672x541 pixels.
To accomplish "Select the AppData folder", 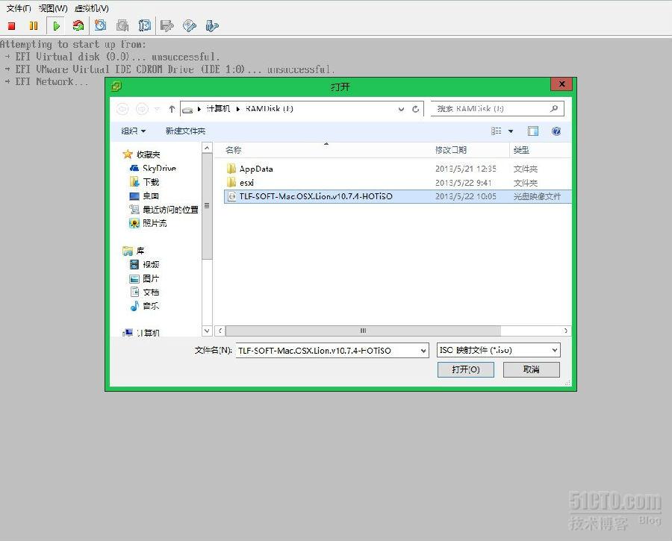I will (x=256, y=169).
